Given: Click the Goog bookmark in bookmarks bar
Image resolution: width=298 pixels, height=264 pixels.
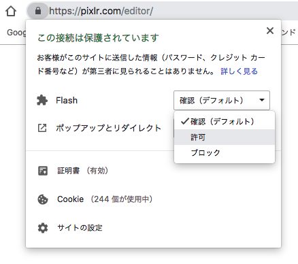Looking at the screenshot, I should click(x=16, y=33).
